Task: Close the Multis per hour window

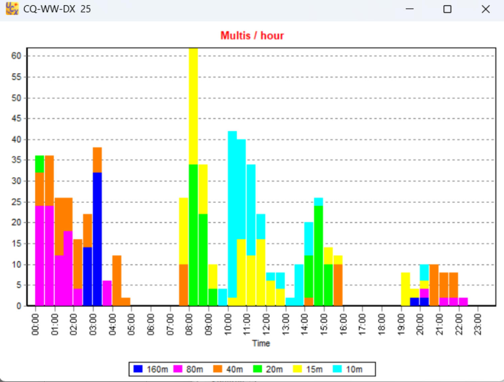Action: (x=485, y=9)
